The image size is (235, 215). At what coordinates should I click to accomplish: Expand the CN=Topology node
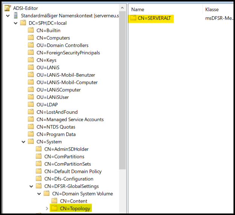pos(47,208)
